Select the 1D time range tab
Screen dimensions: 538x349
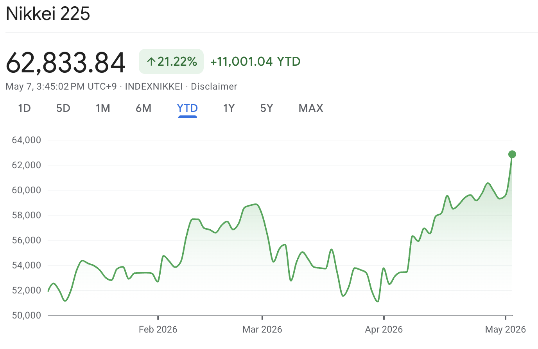tap(24, 108)
